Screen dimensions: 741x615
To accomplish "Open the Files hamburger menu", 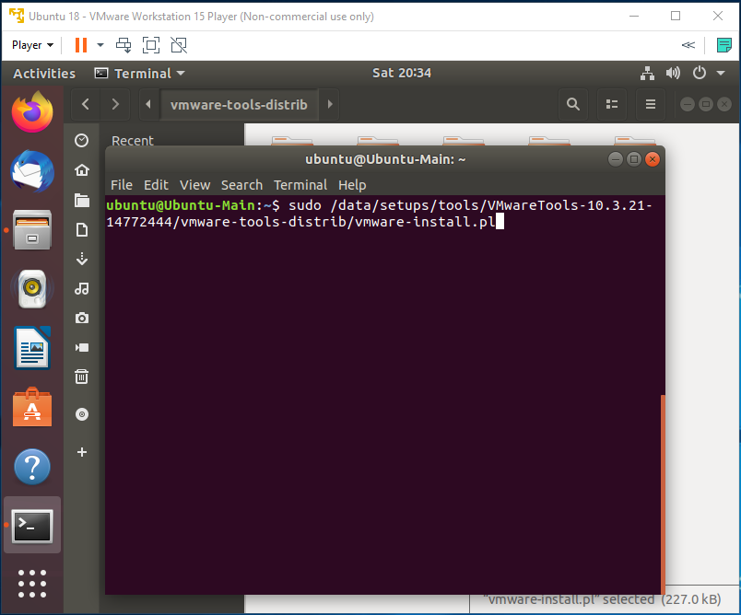I will coord(651,104).
